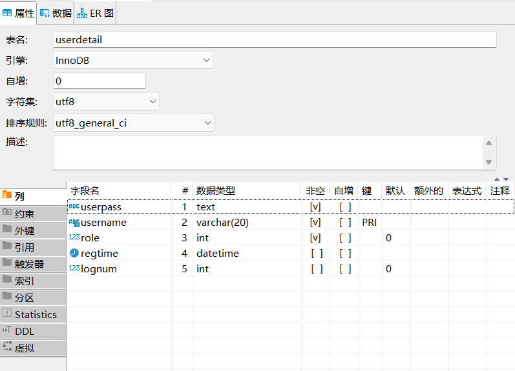Image resolution: width=515 pixels, height=371 pixels.
Task: Click the 引用 folder icon
Action: click(x=7, y=245)
